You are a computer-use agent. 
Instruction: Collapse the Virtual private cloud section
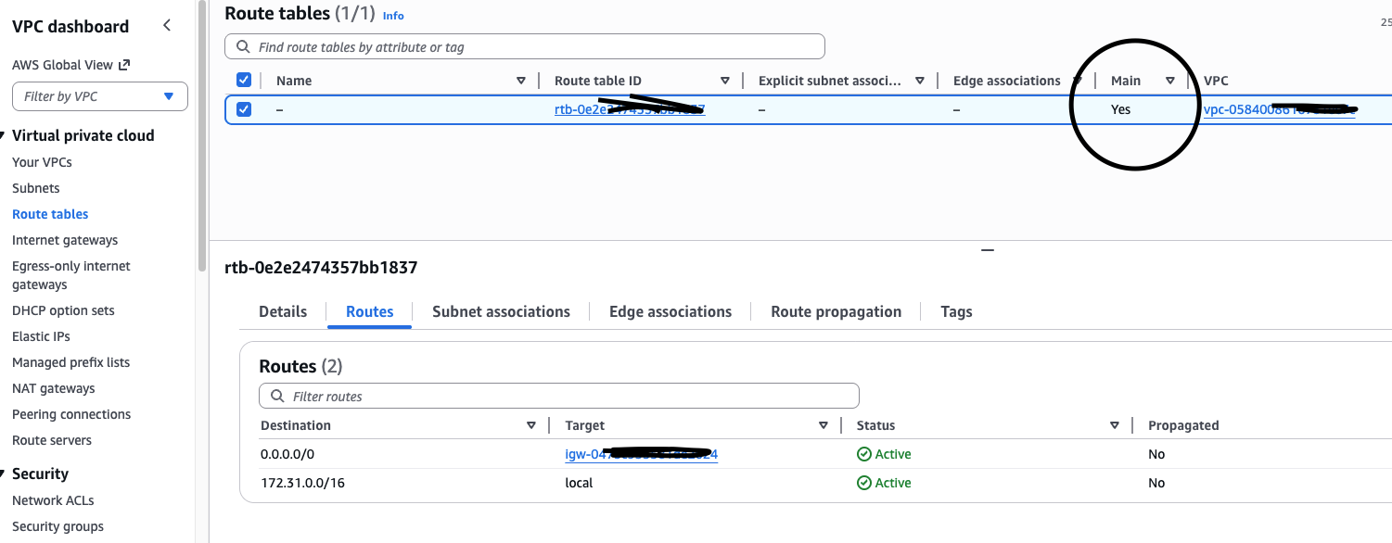[4, 135]
